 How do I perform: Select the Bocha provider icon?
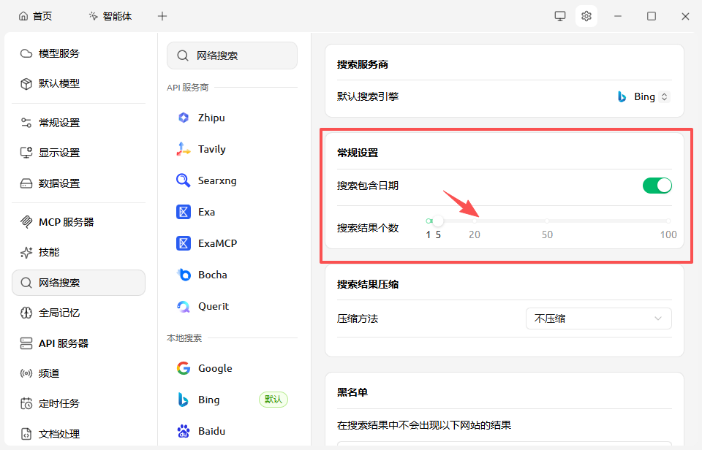184,275
